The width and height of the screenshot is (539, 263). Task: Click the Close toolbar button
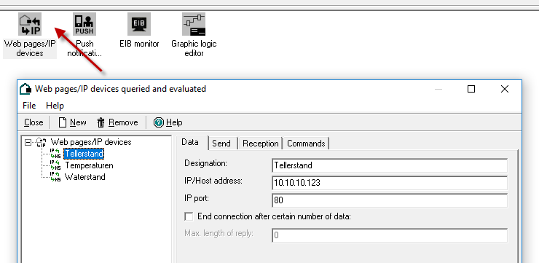point(34,122)
